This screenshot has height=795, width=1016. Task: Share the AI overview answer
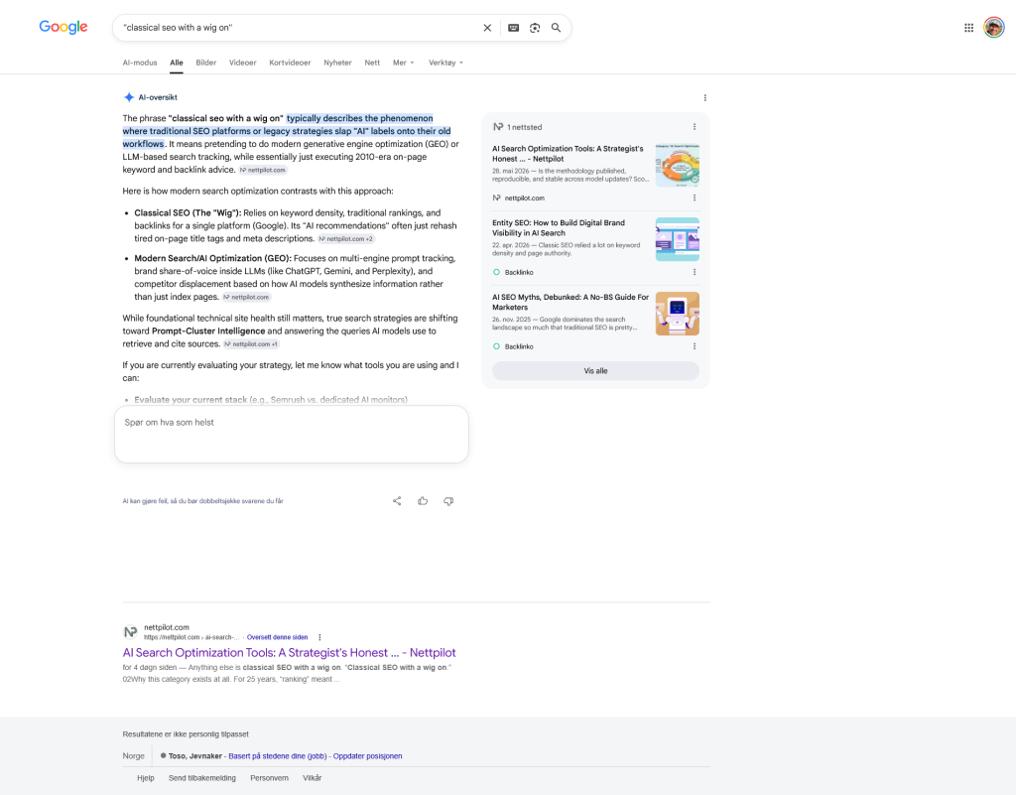pyautogui.click(x=397, y=501)
